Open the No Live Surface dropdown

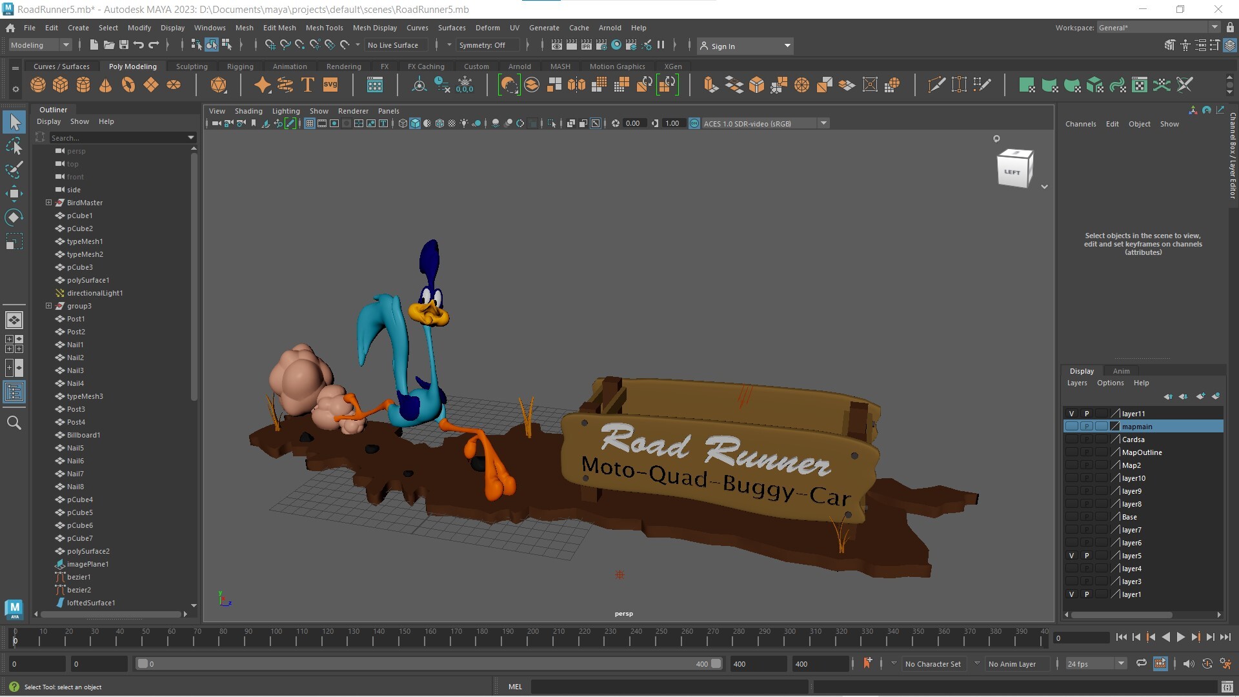coord(394,45)
